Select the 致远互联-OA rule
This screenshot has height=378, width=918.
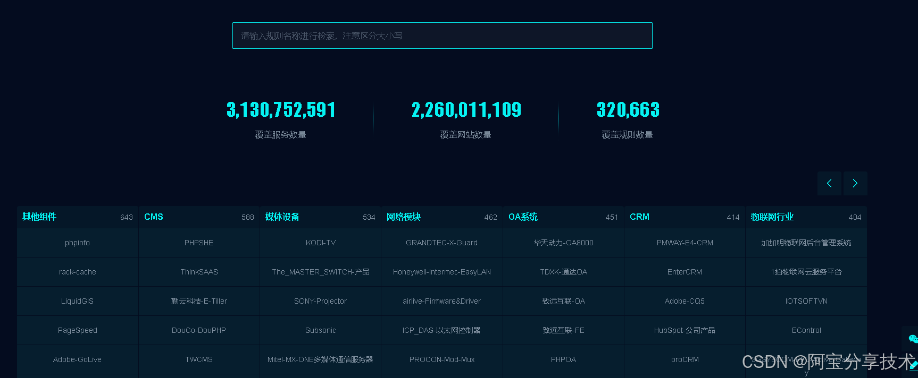pos(563,301)
